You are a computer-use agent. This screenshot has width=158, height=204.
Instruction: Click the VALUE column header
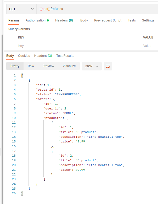point(148,37)
